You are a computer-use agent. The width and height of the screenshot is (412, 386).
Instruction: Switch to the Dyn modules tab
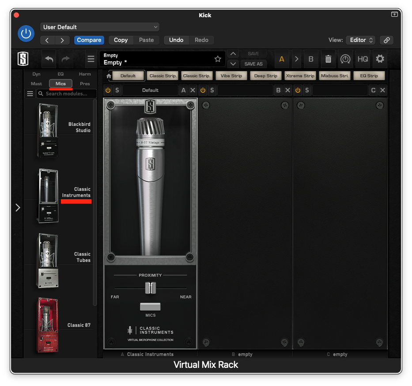(36, 74)
